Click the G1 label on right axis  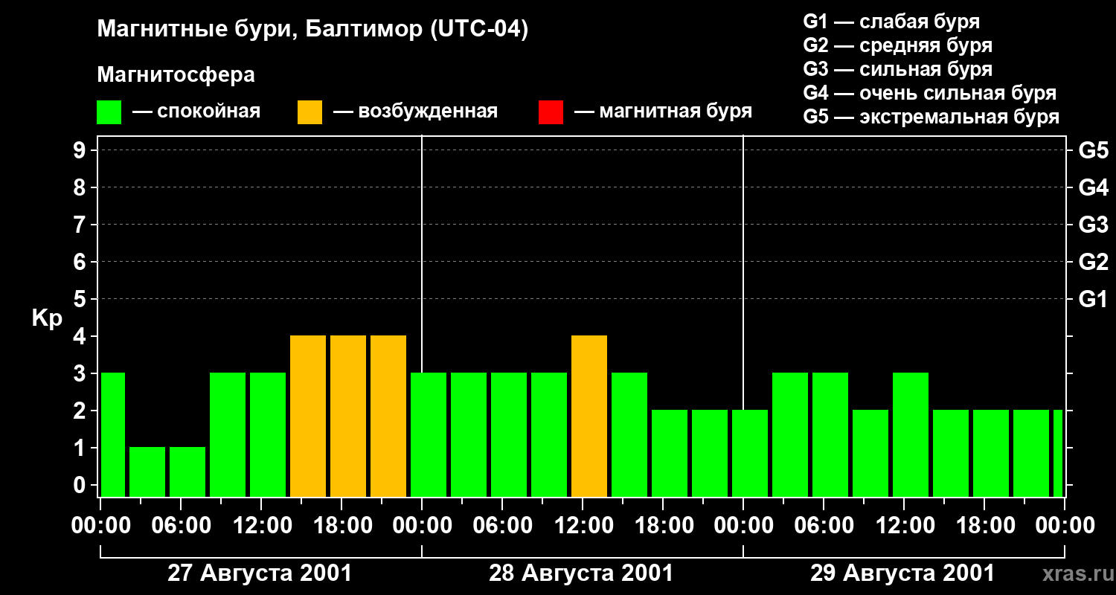pos(1093,300)
